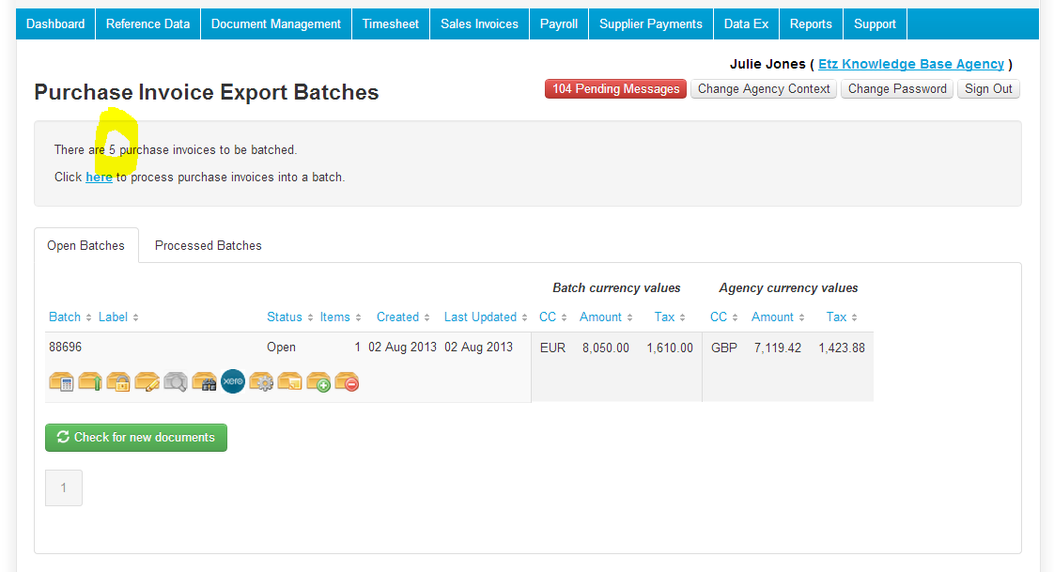Click the batch box padlock icon

click(118, 381)
